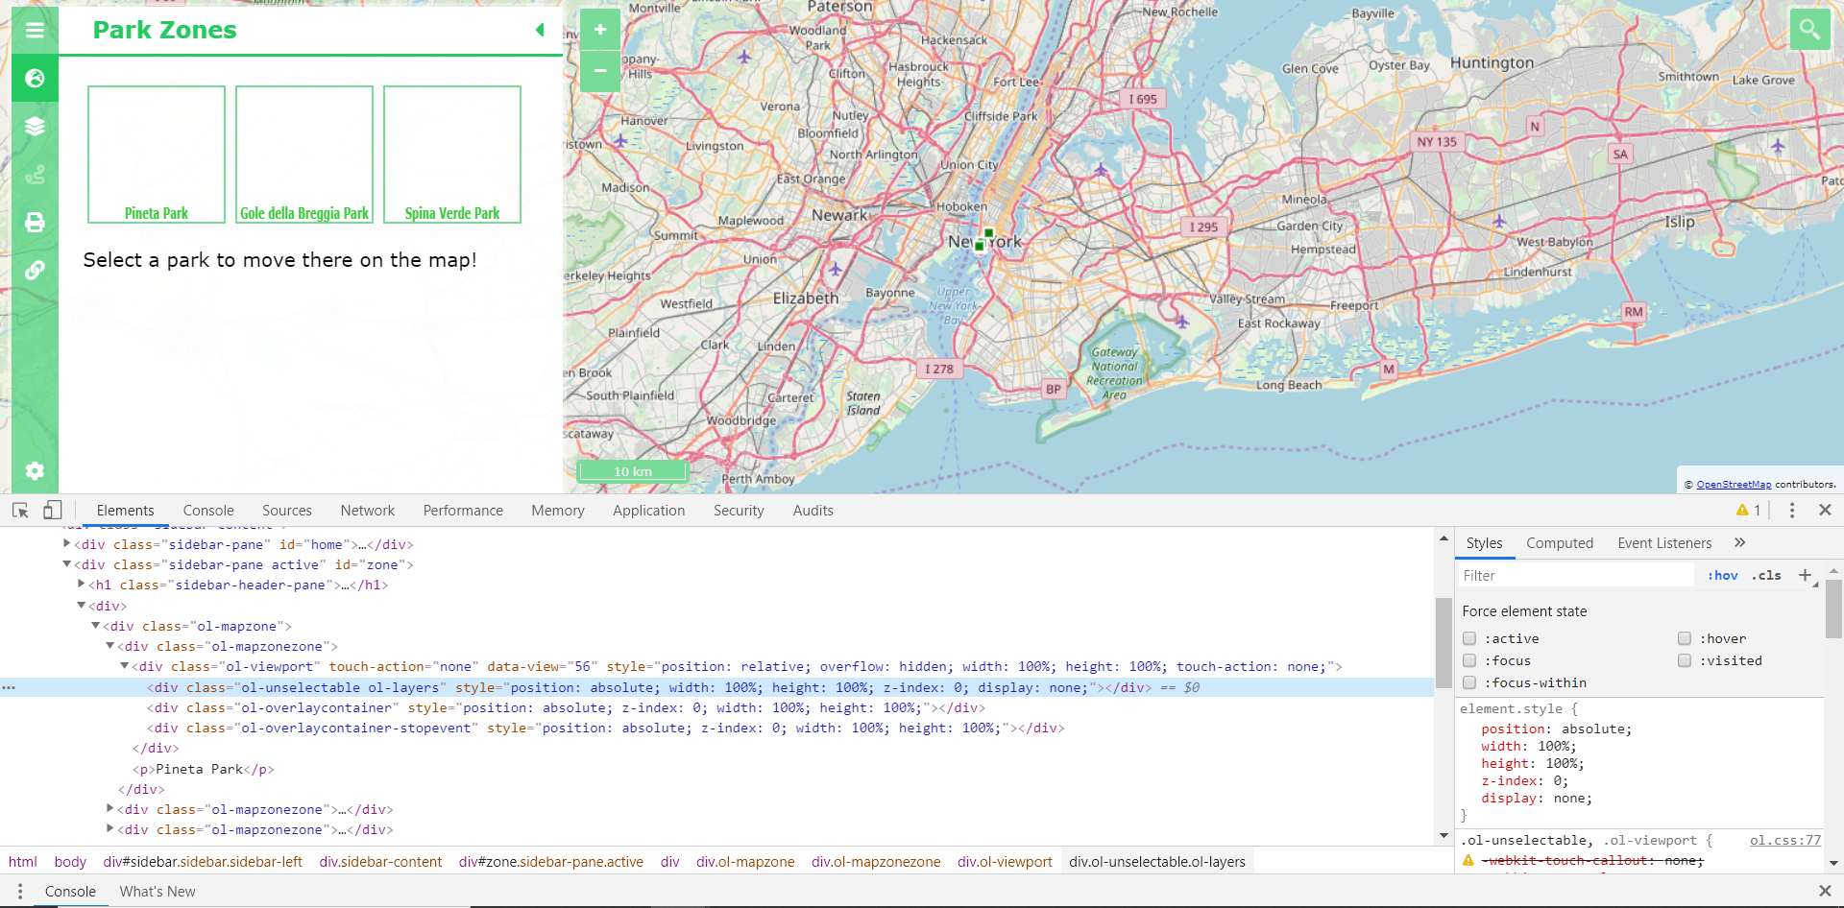1844x908 pixels.
Task: Open the map search magnifier
Action: (1810, 29)
